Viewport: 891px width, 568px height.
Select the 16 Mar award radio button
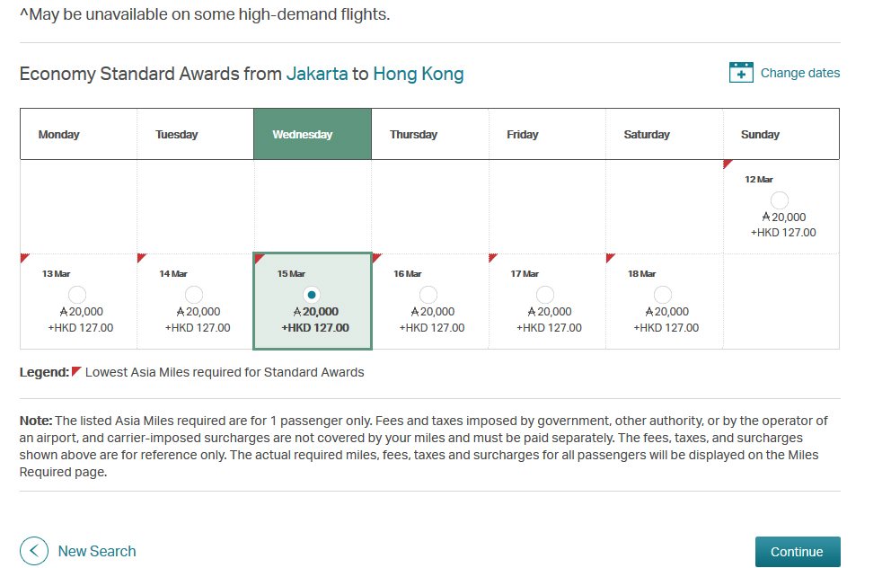(x=428, y=294)
